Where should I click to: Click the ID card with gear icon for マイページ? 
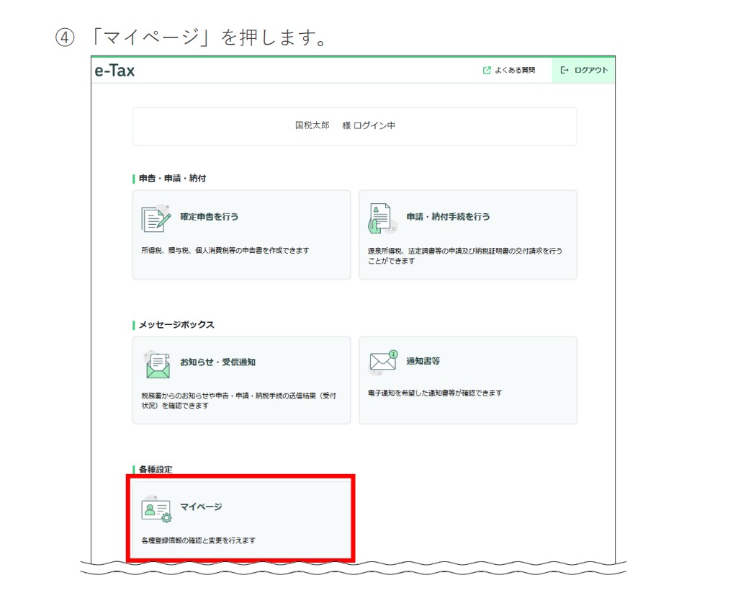156,509
